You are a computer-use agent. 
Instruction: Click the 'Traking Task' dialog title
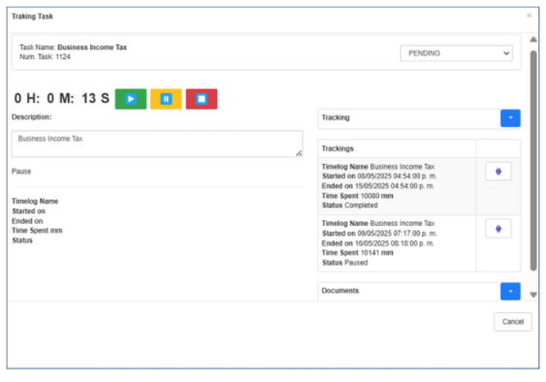(32, 16)
